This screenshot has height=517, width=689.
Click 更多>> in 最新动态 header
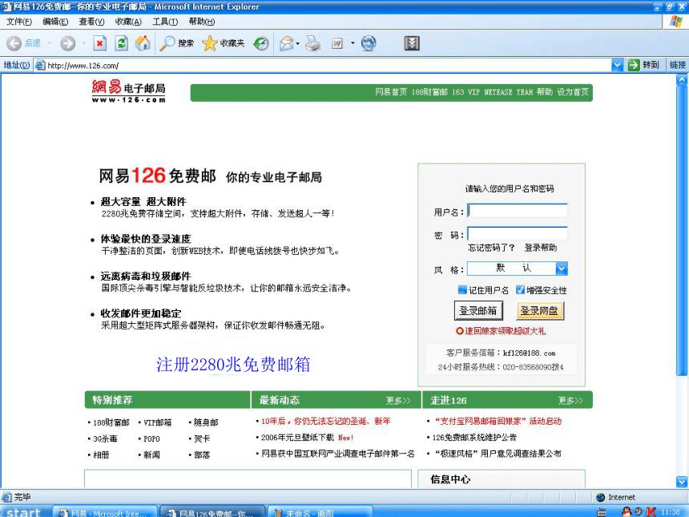pos(398,401)
